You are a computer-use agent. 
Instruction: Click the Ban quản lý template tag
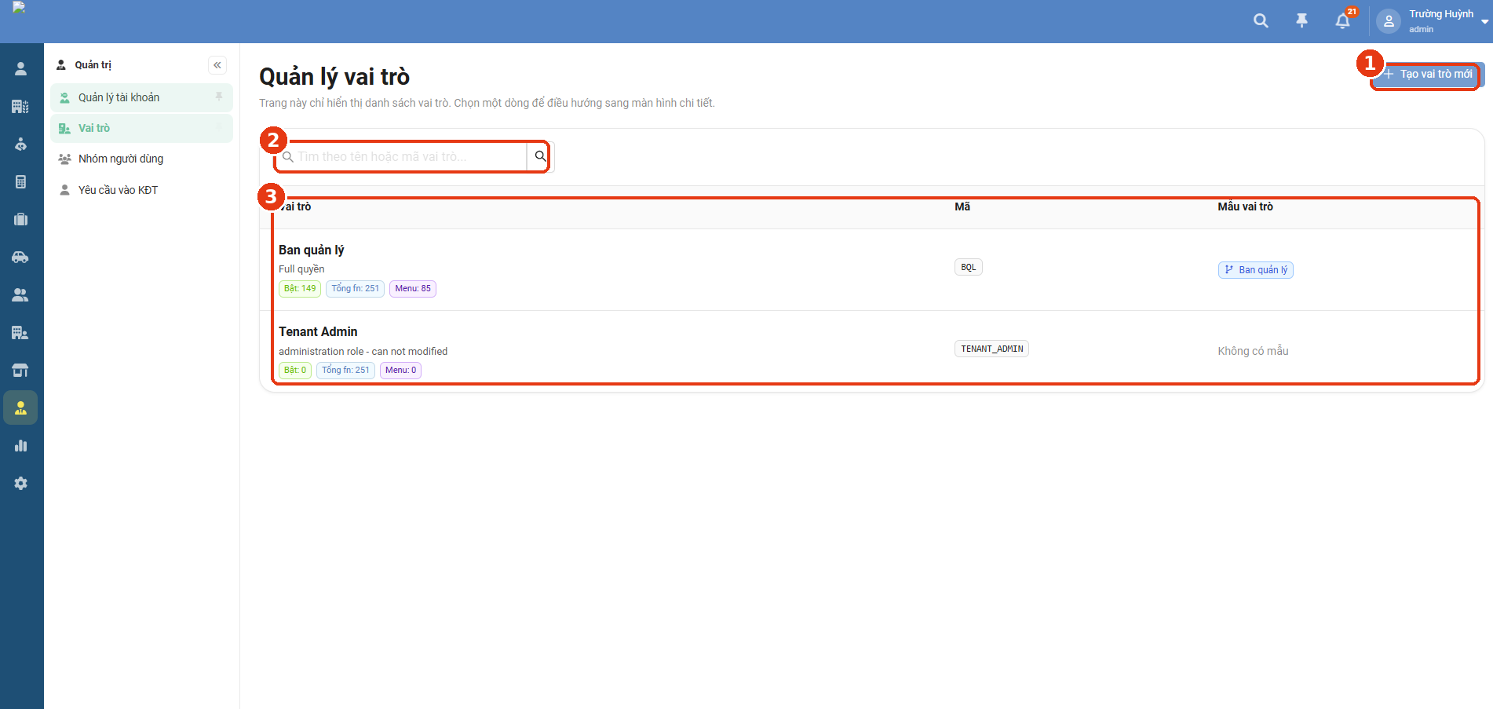[x=1255, y=270]
